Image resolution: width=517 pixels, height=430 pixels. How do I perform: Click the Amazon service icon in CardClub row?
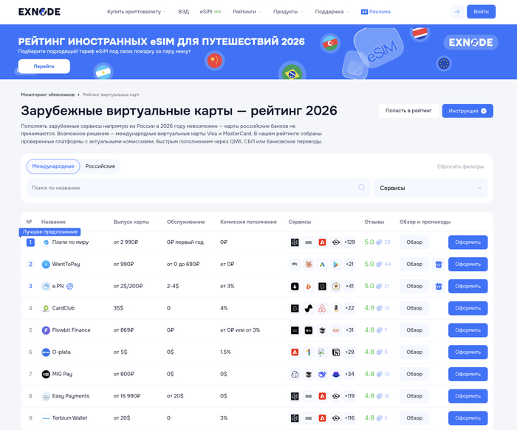tap(336, 308)
